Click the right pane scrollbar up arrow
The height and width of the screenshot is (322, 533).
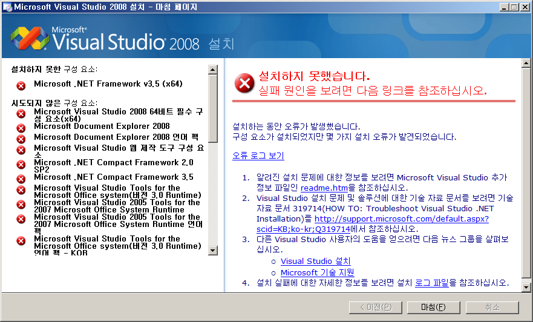point(526,63)
